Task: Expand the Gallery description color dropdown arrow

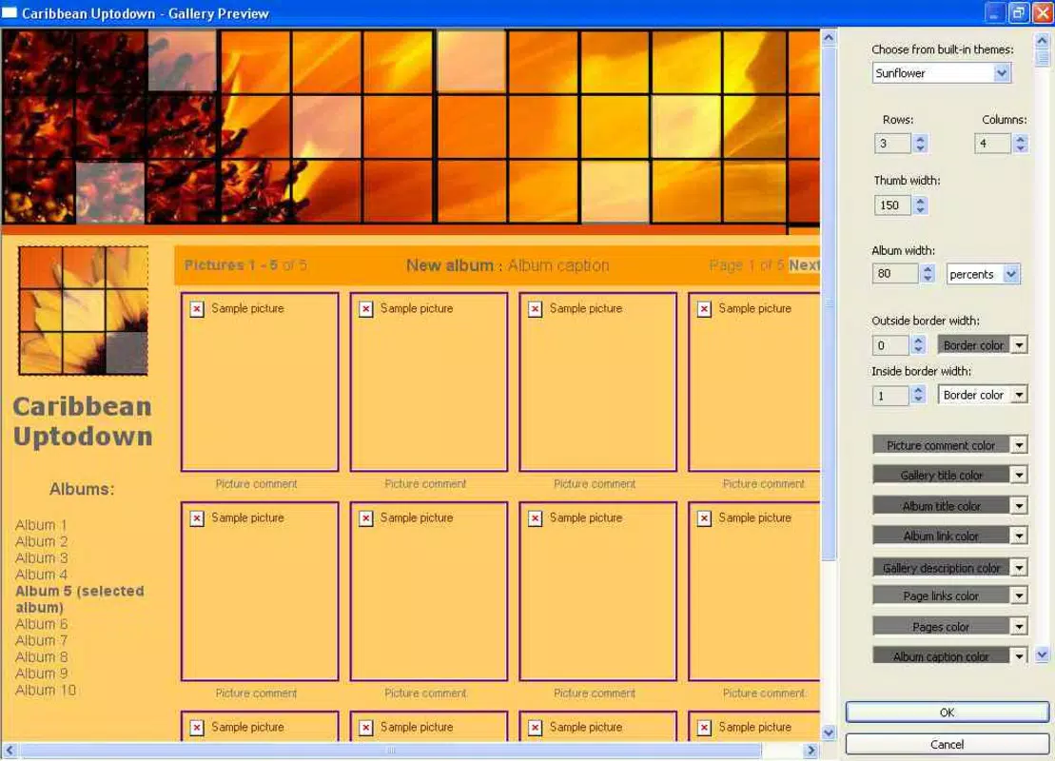Action: (x=1020, y=567)
